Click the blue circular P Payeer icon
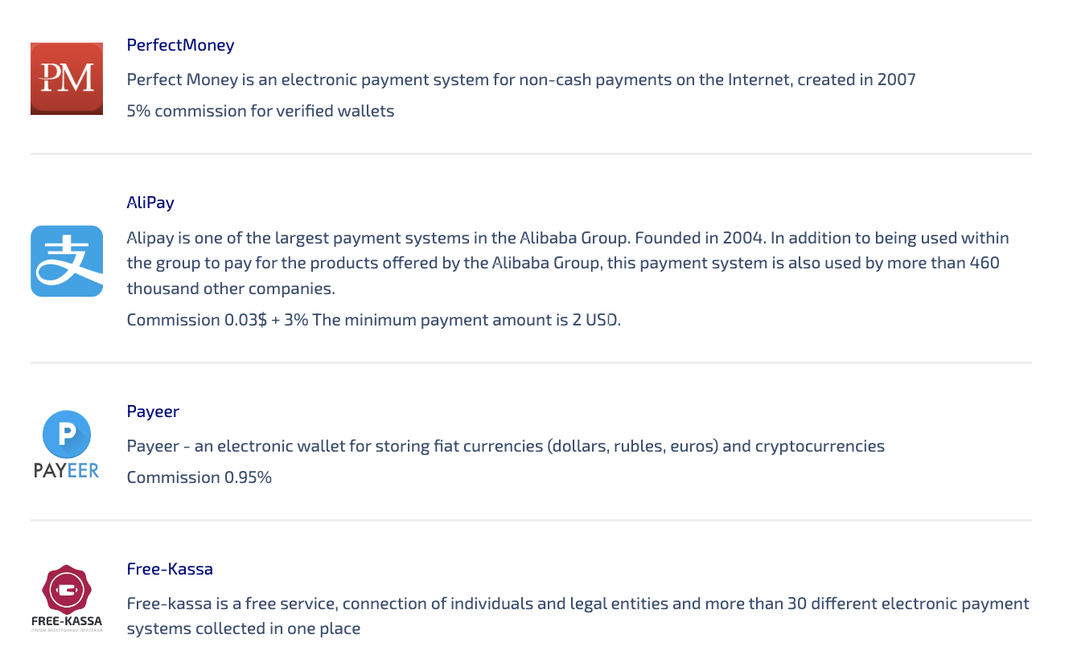1073x667 pixels. 67,434
